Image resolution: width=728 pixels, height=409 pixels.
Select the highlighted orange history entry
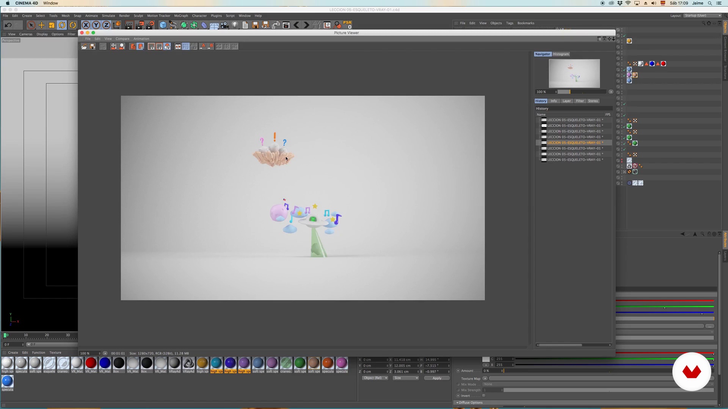point(574,143)
